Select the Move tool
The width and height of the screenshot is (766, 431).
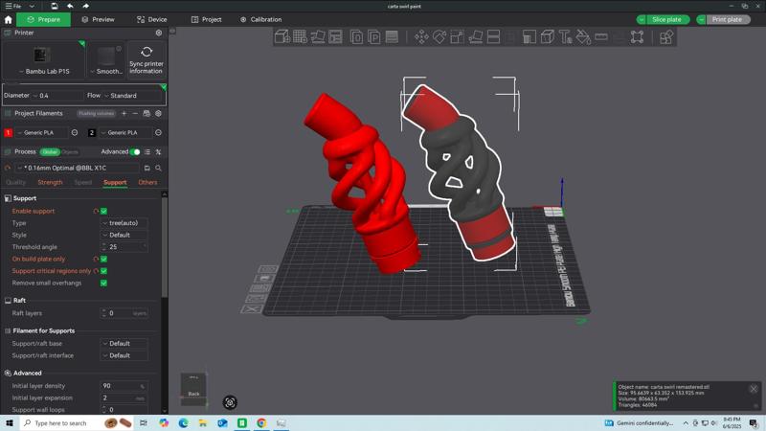coord(421,36)
